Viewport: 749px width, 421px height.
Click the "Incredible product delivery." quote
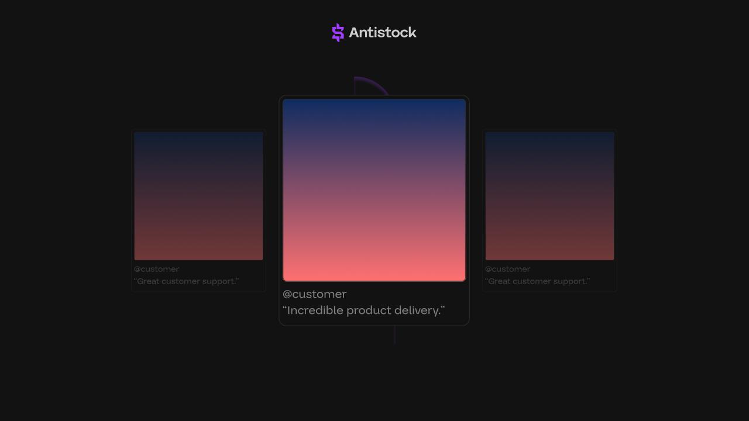pyautogui.click(x=363, y=310)
